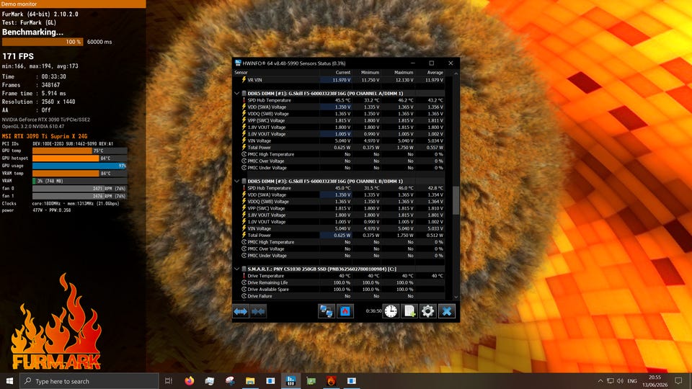Select the Drive Remaining Life row
This screenshot has width=692, height=389.
point(339,282)
